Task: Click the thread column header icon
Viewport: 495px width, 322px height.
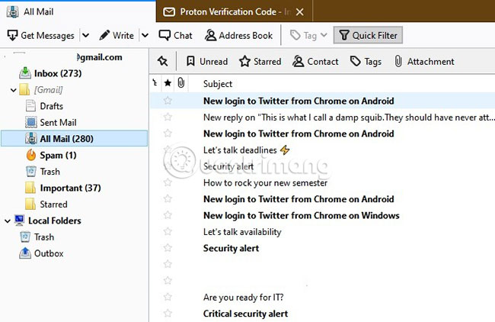Action: point(155,83)
